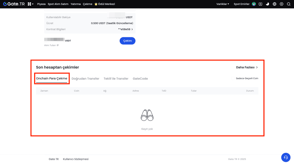Open the Kullanıcı Sözleşmesi footer link
This screenshot has height=165, width=294.
pyautogui.click(x=76, y=159)
